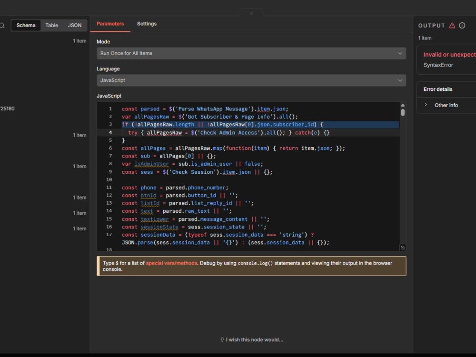The image size is (476, 357).
Task: Open the Language dropdown showing JavaScript
Action: (251, 80)
